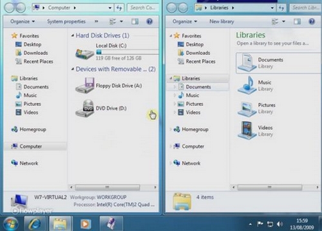
Task: Click Forward button in Computer window
Action: click(21, 8)
